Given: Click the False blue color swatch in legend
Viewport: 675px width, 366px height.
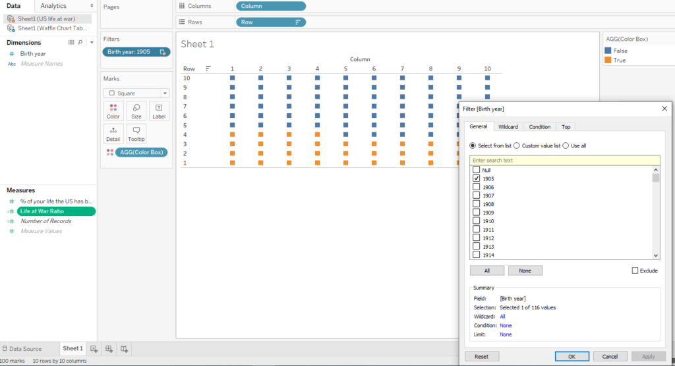Looking at the screenshot, I should point(608,51).
